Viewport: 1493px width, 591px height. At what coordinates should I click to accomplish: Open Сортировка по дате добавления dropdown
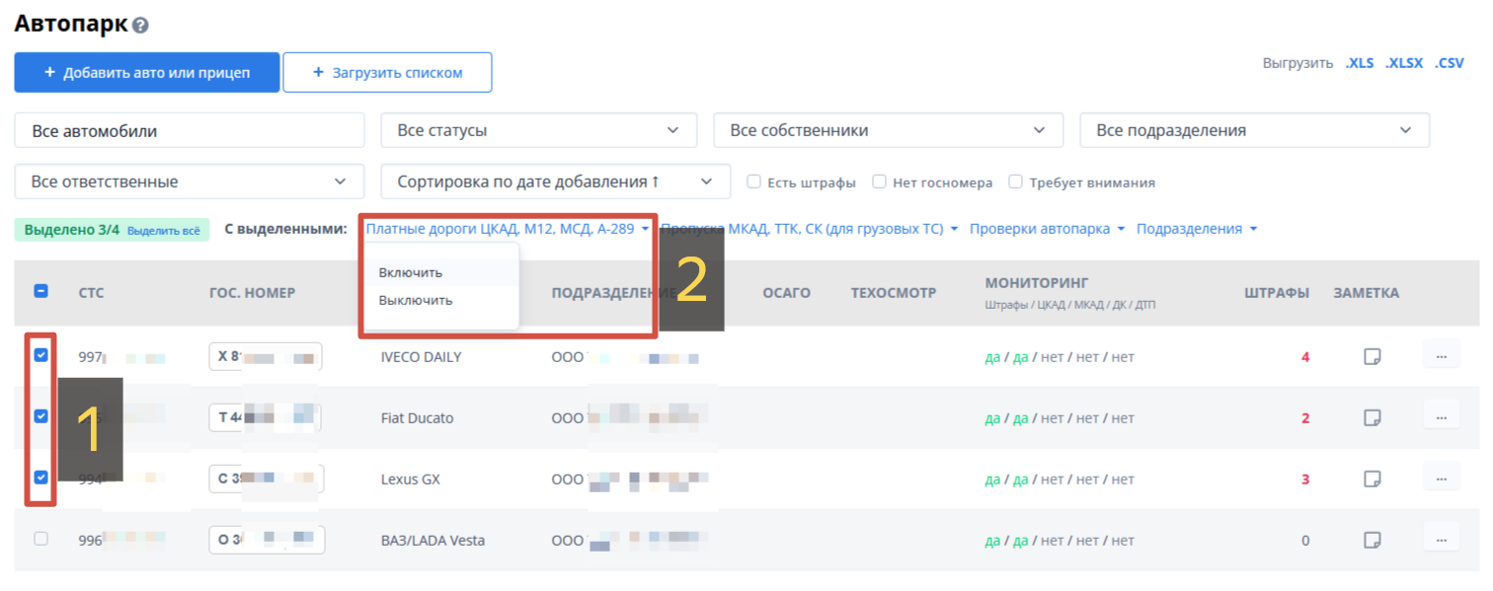click(555, 182)
